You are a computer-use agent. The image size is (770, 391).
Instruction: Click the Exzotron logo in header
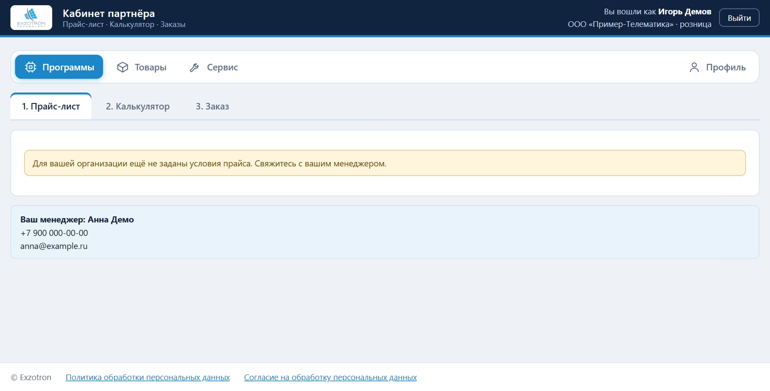(31, 18)
